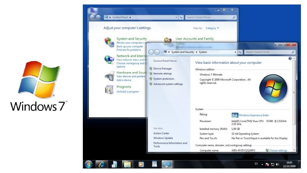Open Device Manager from sidebar
307x173 pixels.
(x=162, y=69)
